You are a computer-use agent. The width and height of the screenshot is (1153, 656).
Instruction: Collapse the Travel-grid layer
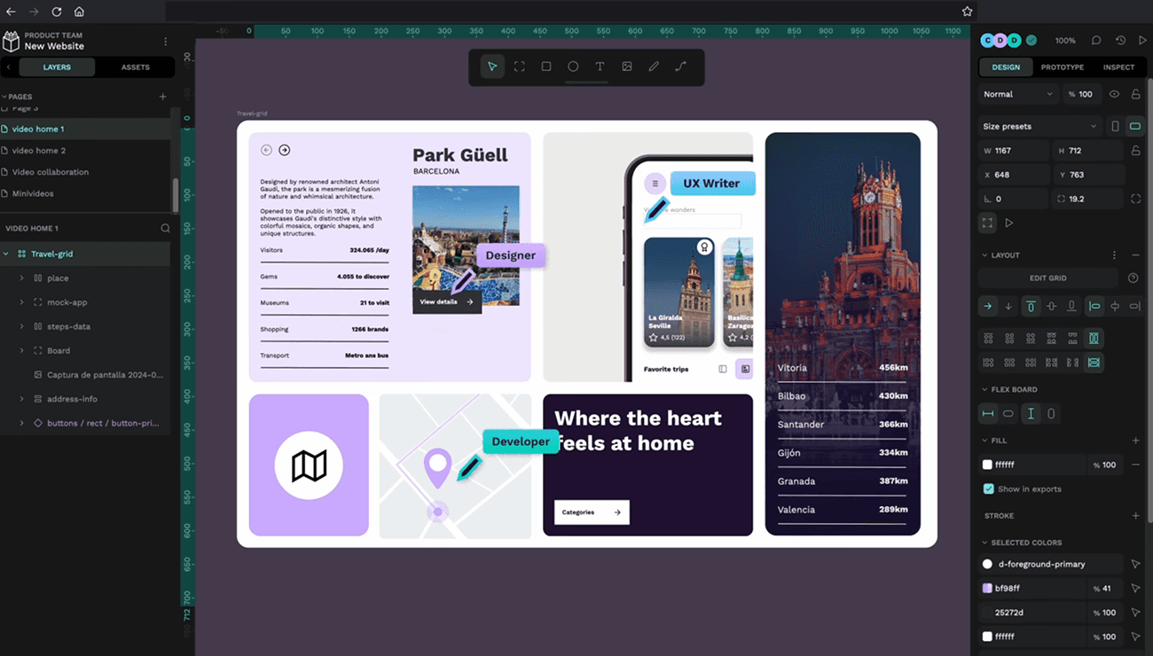pos(6,254)
